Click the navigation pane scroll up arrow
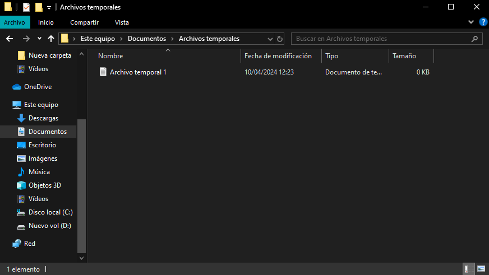The image size is (489, 275). [82, 54]
